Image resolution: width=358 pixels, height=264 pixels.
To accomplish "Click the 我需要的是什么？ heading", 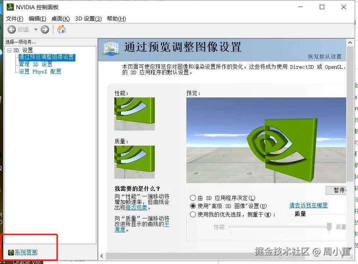I will 137,189.
